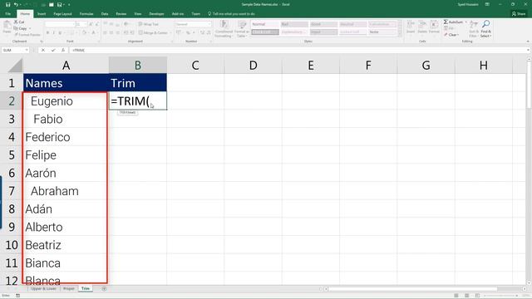Apply the Neutral cell style

(x=353, y=24)
